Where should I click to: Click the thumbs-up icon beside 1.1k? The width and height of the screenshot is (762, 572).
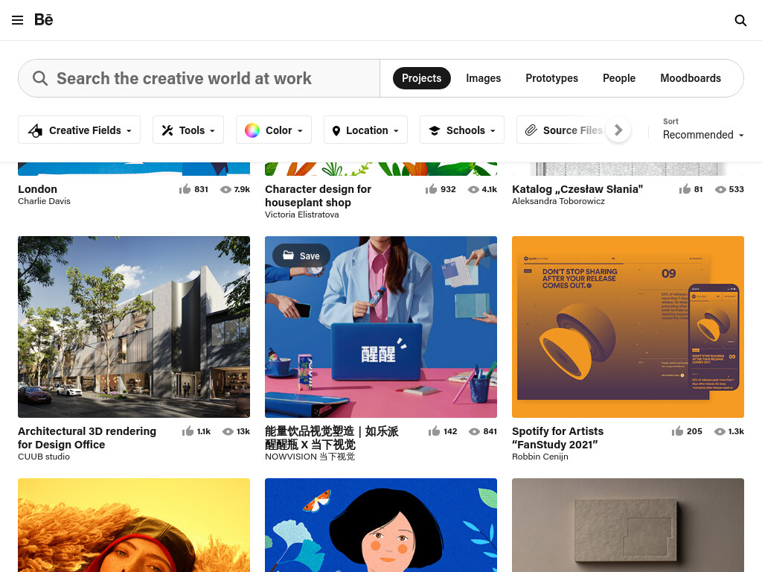tap(188, 431)
